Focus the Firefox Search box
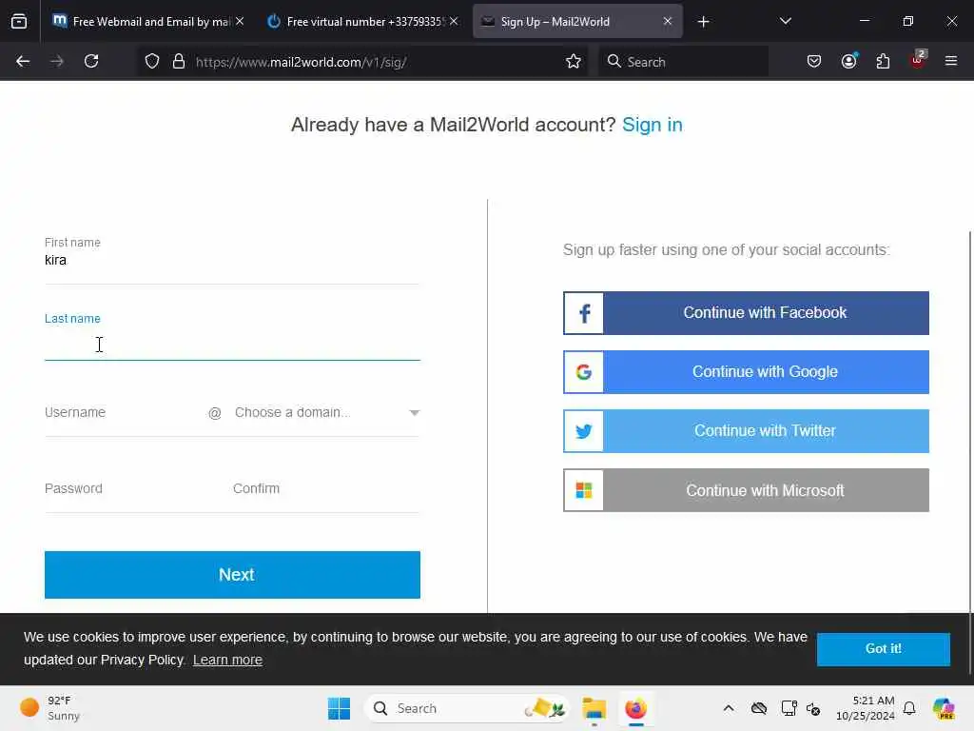Viewport: 974px width, 731px height. [683, 62]
